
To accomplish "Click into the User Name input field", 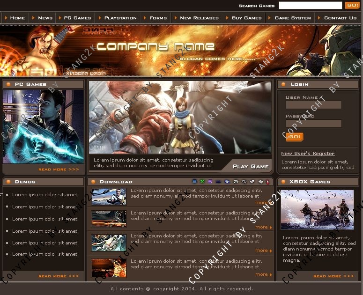I will [x=313, y=105].
